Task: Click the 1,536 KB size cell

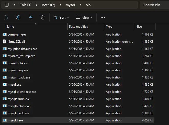Action: pyautogui.click(x=148, y=84)
